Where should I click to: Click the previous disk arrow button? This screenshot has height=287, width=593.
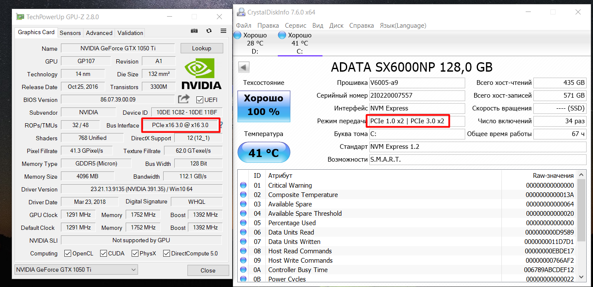pos(244,67)
